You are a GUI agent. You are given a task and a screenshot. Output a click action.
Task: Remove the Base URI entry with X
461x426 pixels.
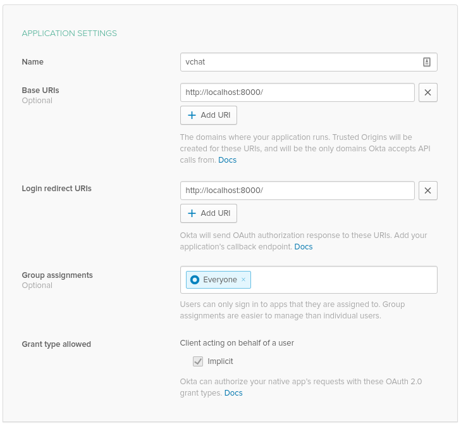427,92
